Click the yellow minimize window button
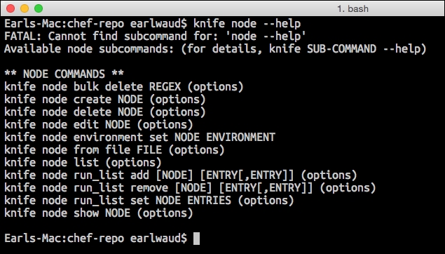Image resolution: width=445 pixels, height=254 pixels. [25, 8]
